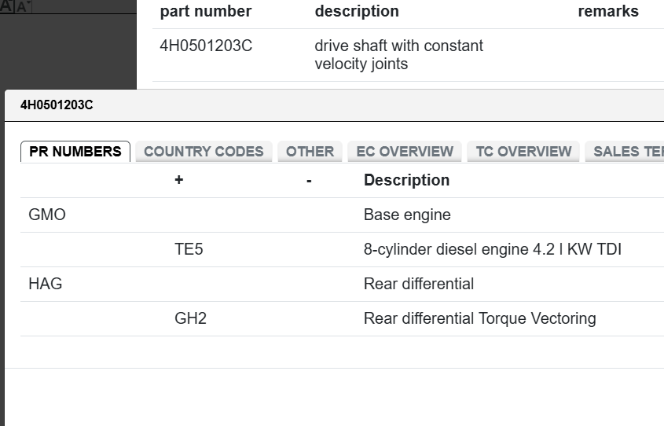Image resolution: width=664 pixels, height=426 pixels.
Task: Click the plus column header
Action: (179, 180)
